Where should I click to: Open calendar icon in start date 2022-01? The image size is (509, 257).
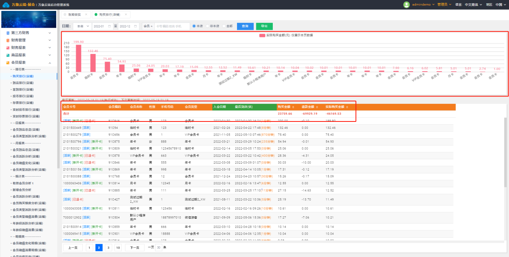[110, 26]
